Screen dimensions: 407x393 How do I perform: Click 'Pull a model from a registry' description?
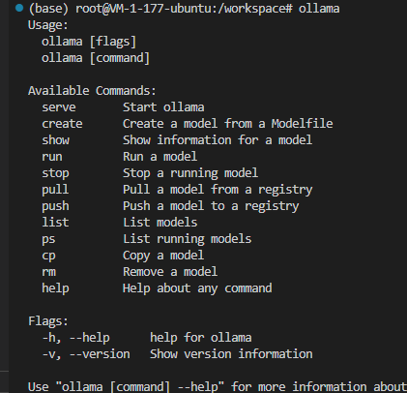(x=218, y=190)
